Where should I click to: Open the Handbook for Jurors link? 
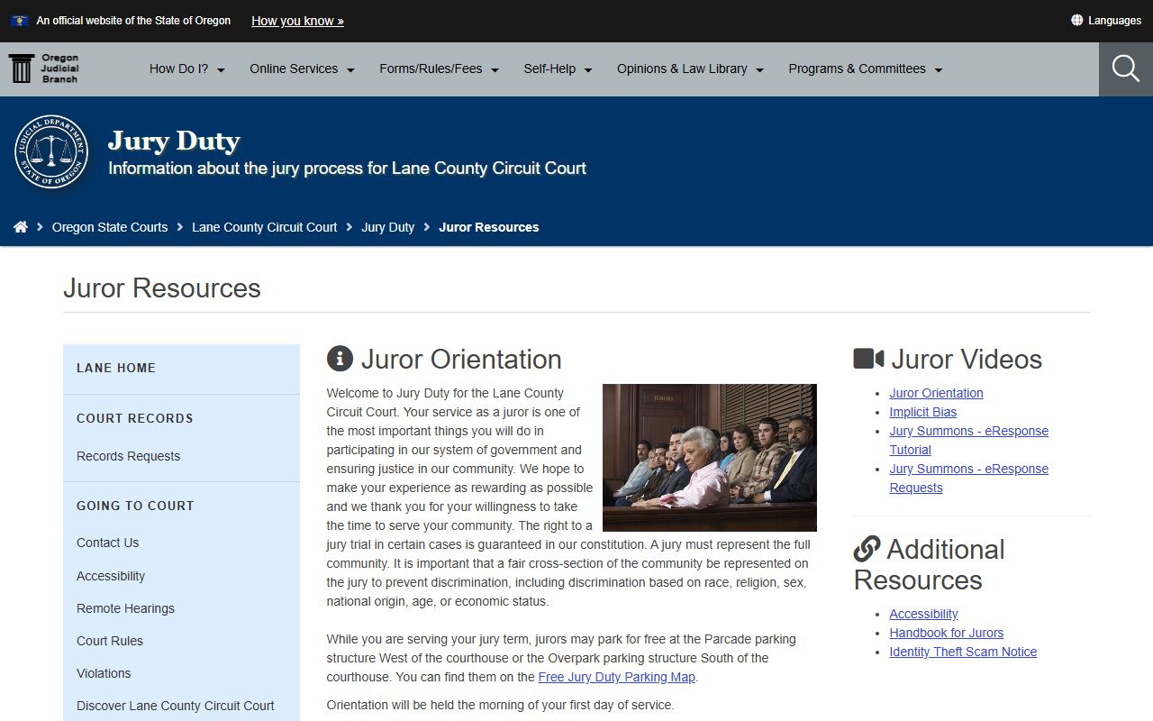click(946, 633)
